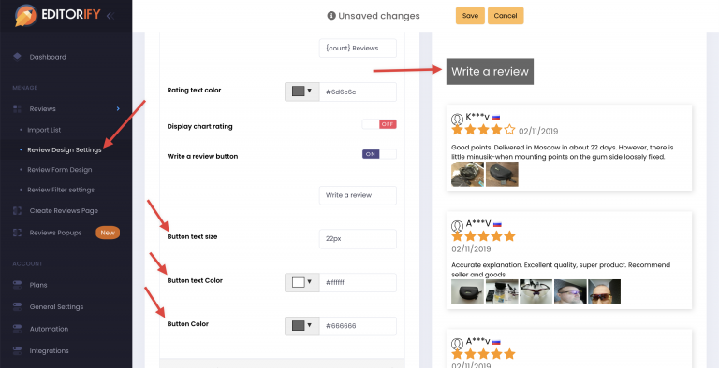The width and height of the screenshot is (719, 368).
Task: Click the 02/11/2019 date in K***v's review
Action: pyautogui.click(x=538, y=132)
